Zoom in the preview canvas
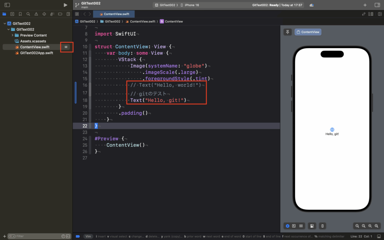The image size is (384, 240). (x=376, y=226)
